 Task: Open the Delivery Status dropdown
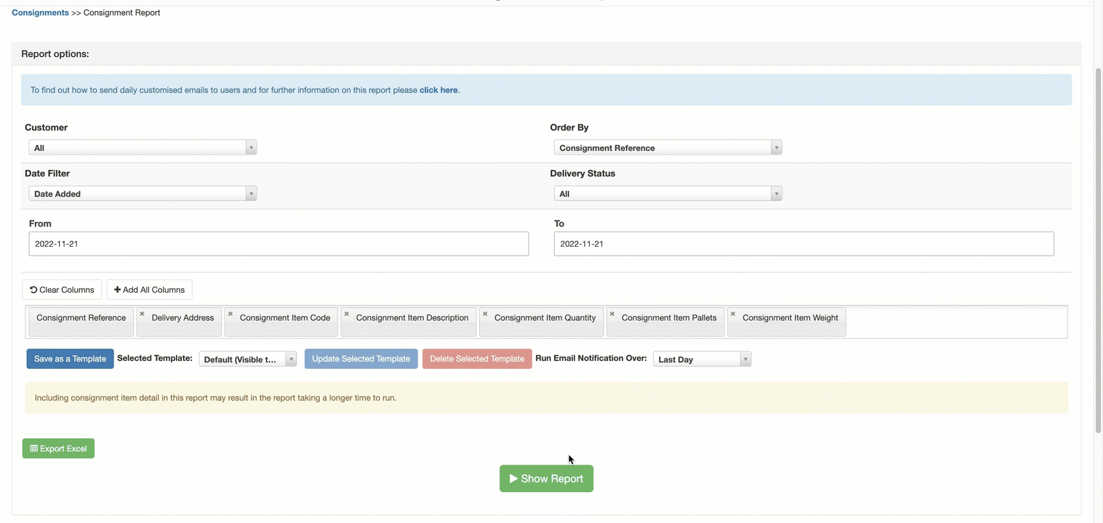click(x=668, y=194)
